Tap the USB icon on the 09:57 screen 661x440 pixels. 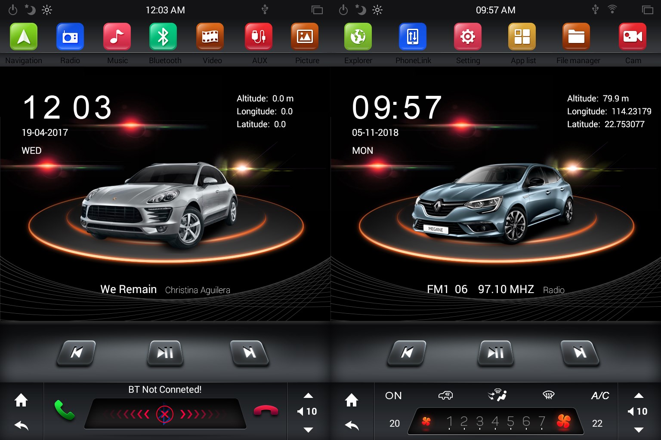596,9
